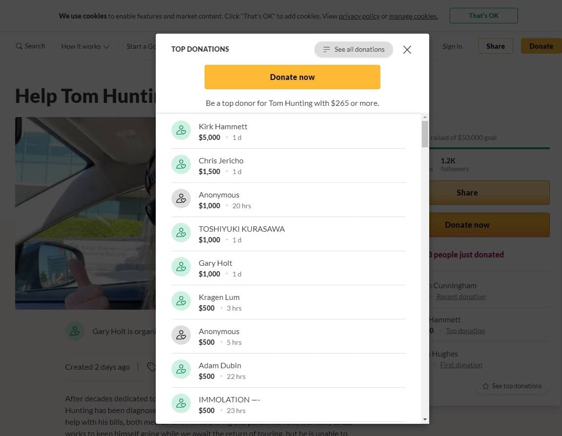Image resolution: width=562 pixels, height=436 pixels.
Task: Click the name IMMOLATION
Action: pos(229,399)
